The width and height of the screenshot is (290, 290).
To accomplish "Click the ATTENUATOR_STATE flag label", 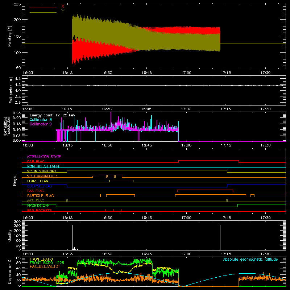I will (x=44, y=157).
